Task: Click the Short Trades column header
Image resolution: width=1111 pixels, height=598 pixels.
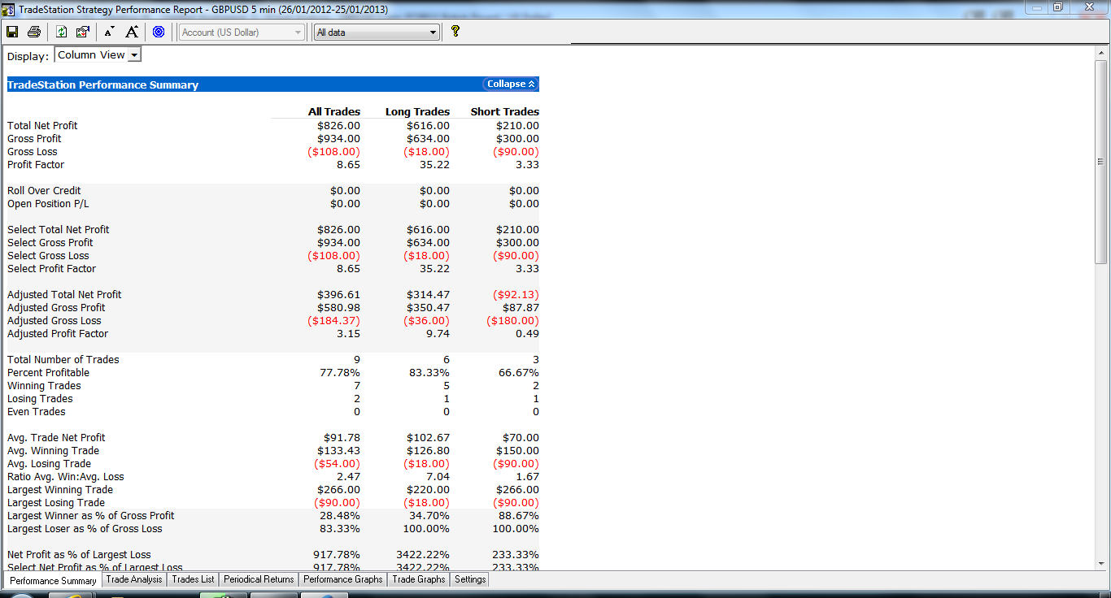Action: (504, 111)
